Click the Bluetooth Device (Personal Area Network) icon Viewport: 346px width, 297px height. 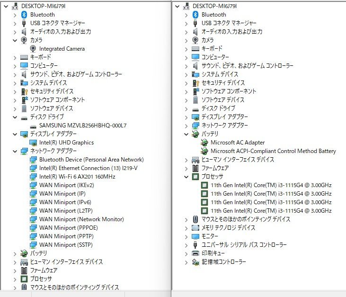point(33,160)
